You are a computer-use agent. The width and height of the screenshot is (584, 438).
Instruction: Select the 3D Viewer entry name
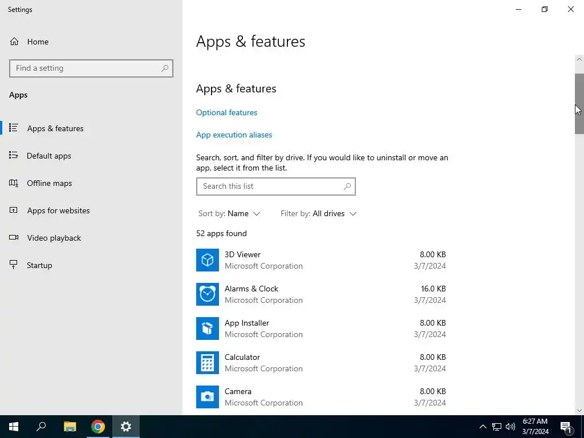pyautogui.click(x=242, y=254)
